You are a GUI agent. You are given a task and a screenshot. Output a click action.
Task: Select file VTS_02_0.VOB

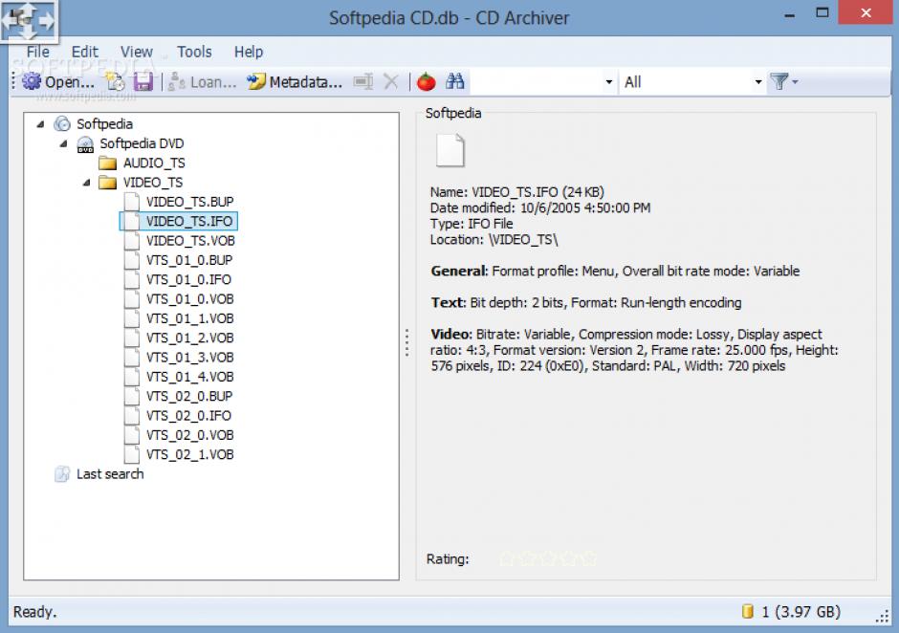pos(189,436)
